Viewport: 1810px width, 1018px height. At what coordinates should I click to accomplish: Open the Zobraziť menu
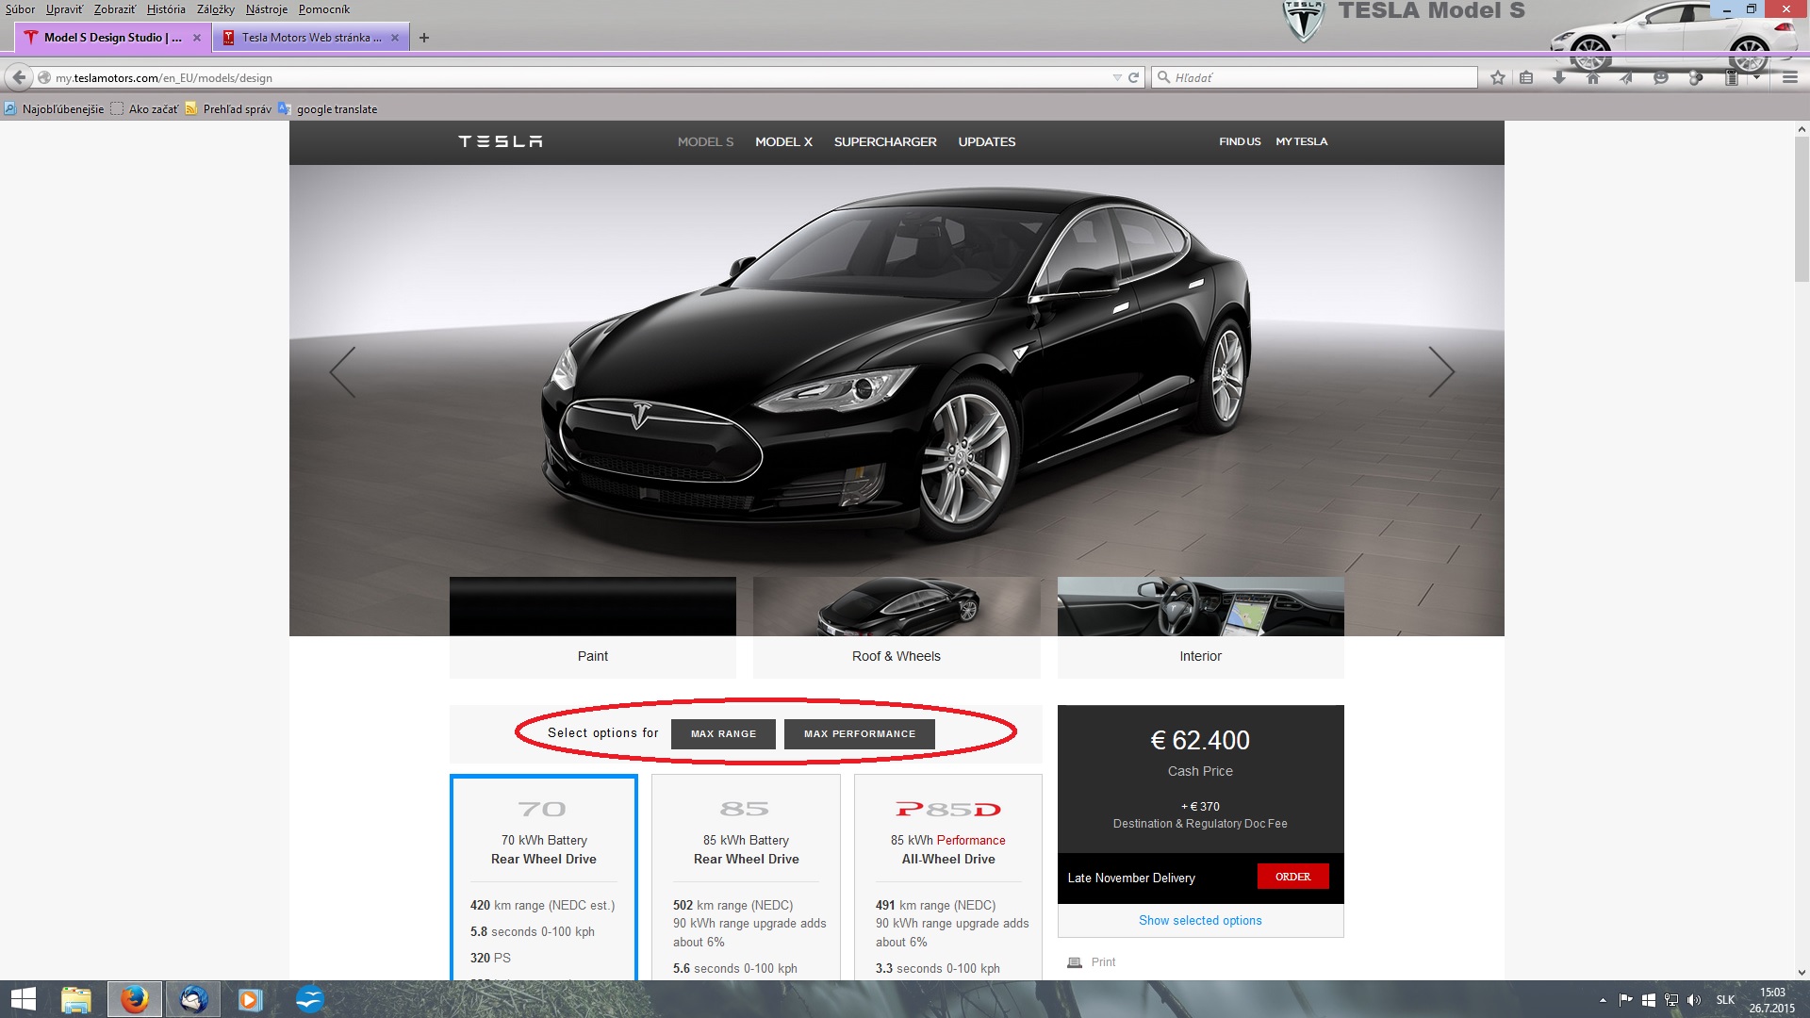click(115, 9)
